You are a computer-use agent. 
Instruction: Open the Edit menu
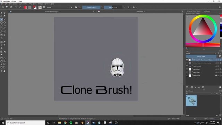pos(6,4)
